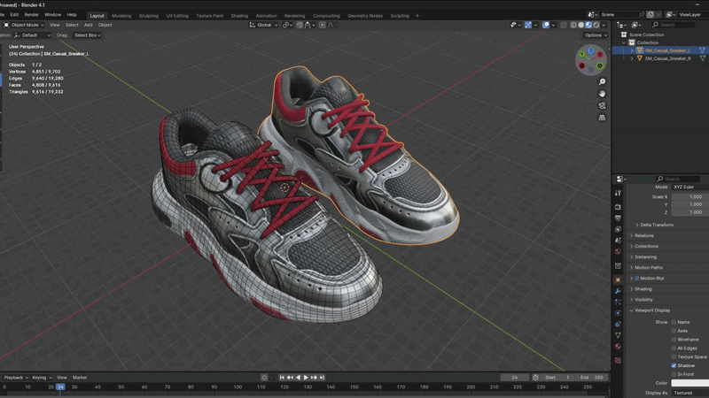
Task: Open the Window menu
Action: (x=52, y=15)
